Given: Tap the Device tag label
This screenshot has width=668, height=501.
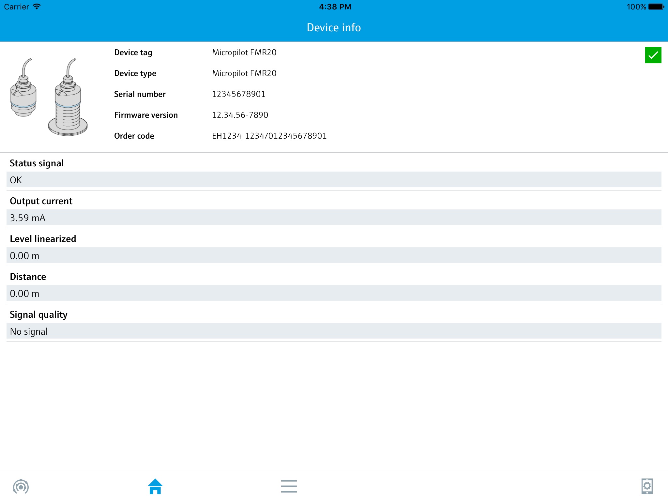Looking at the screenshot, I should click(x=133, y=53).
